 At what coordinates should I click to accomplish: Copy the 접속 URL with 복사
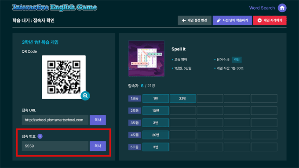(x=98, y=120)
